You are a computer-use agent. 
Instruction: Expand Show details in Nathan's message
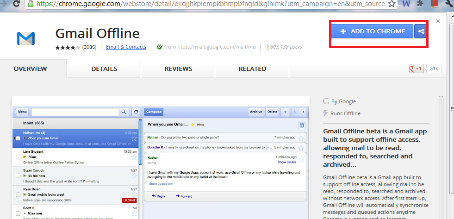pyautogui.click(x=287, y=162)
